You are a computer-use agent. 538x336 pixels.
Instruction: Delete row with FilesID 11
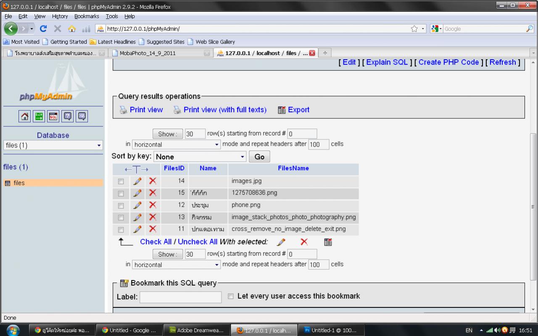153,229
